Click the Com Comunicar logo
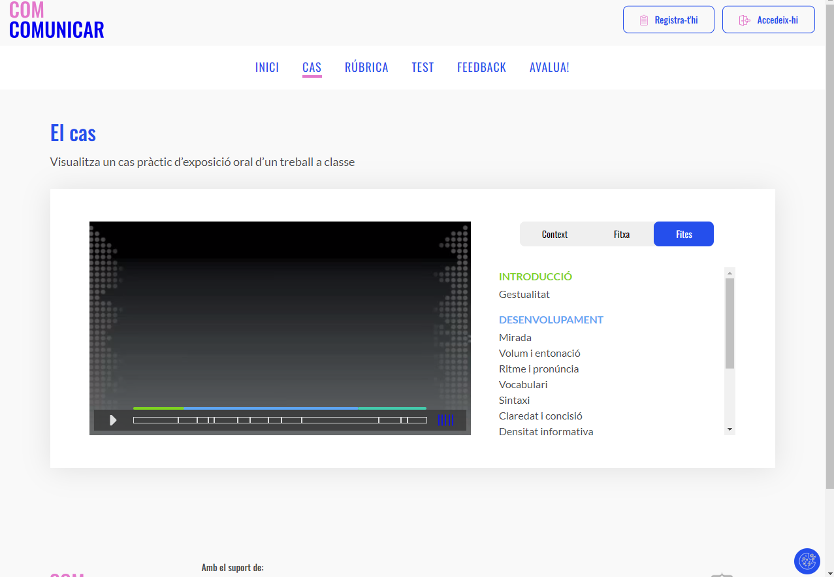This screenshot has height=577, width=834. (x=57, y=20)
